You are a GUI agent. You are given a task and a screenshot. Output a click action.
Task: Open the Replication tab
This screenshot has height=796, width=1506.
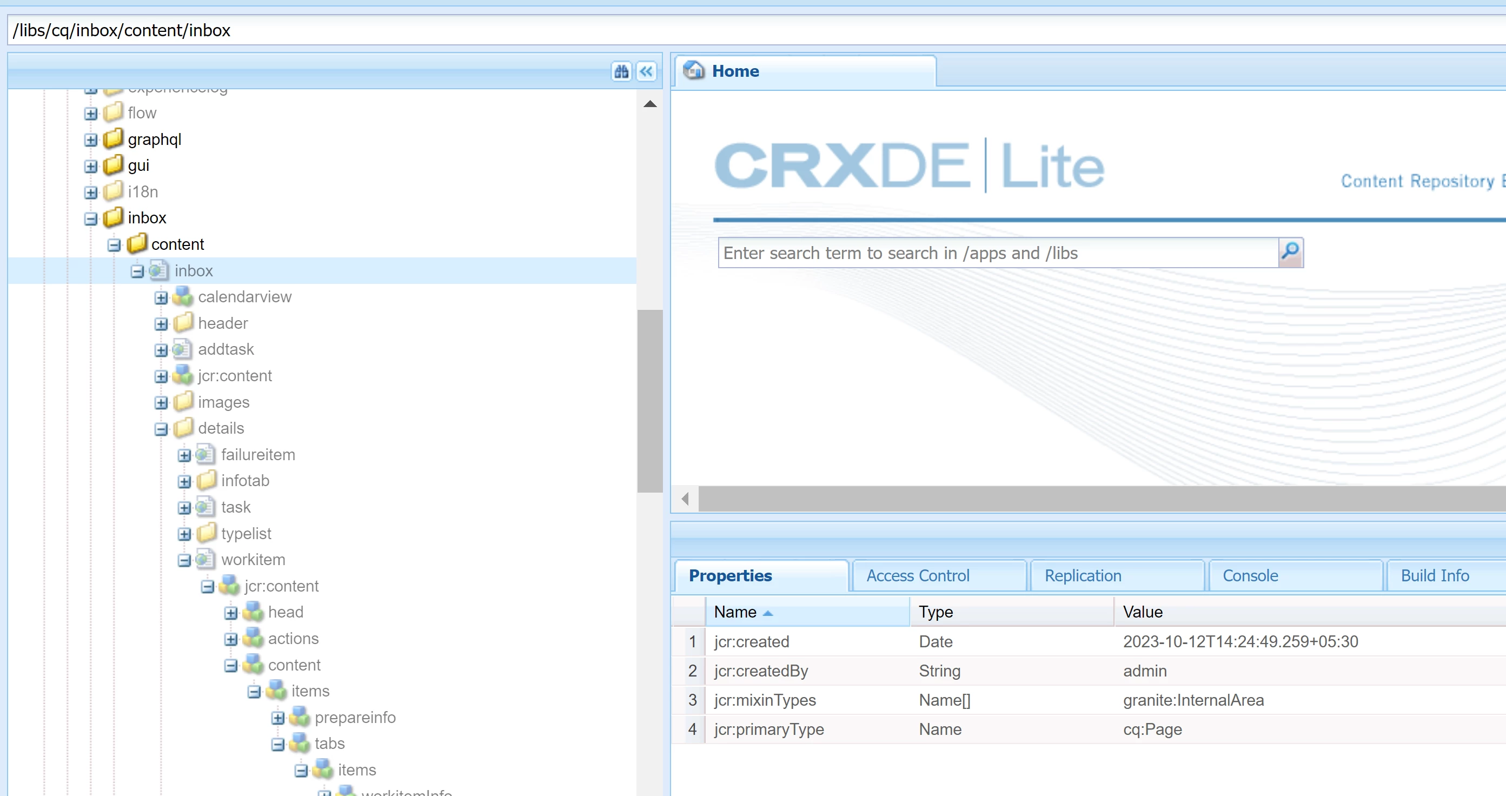pos(1083,576)
